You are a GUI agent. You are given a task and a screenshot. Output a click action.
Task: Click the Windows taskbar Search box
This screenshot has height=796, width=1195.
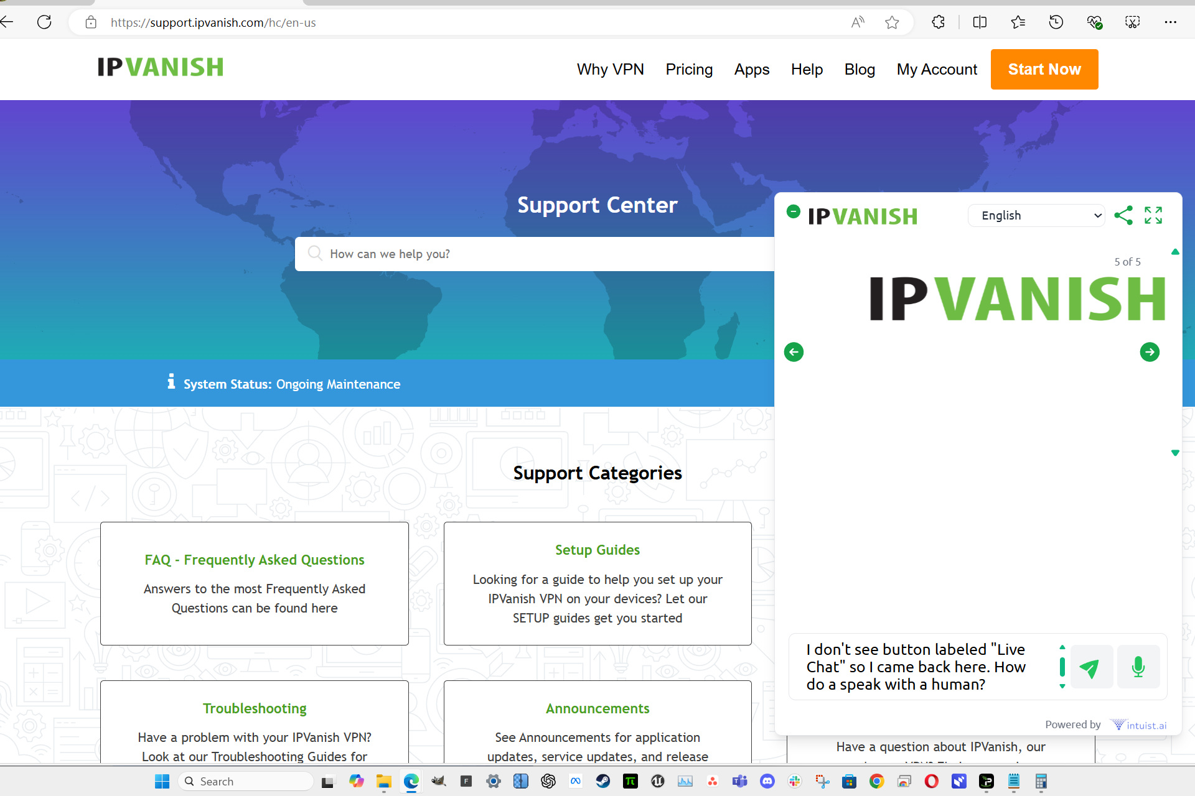[245, 781]
